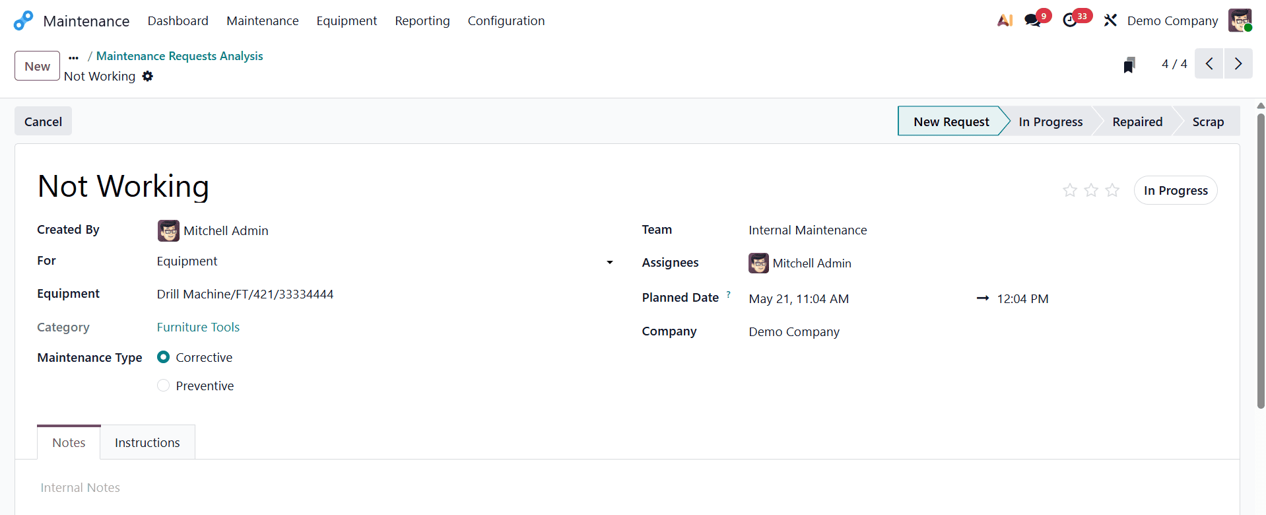Click the Maintenance app title
Image resolution: width=1266 pixels, height=515 pixels.
(x=86, y=21)
